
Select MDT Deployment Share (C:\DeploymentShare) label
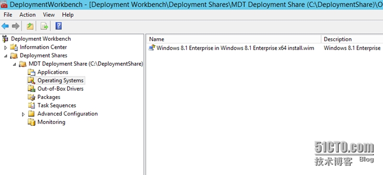coord(86,64)
